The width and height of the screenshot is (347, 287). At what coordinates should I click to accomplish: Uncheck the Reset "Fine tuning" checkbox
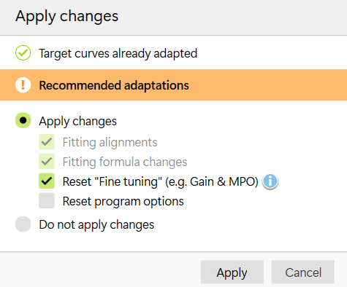tap(47, 181)
